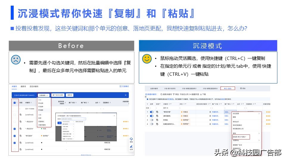Open the 客服 headset icon

(131, 139)
